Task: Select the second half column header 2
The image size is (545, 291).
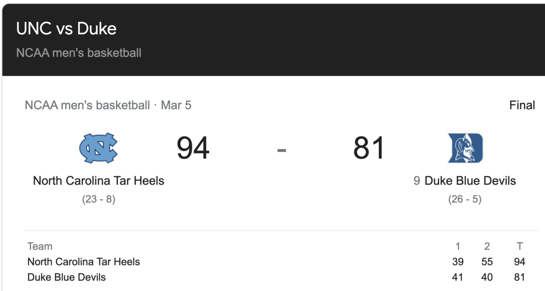Action: tap(487, 247)
